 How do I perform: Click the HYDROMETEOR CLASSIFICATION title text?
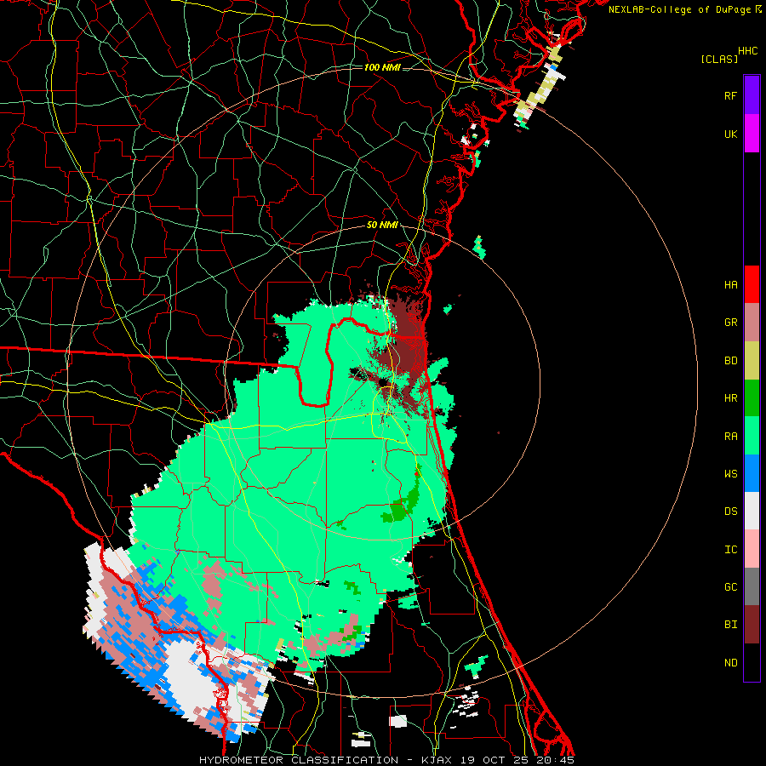pos(299,760)
